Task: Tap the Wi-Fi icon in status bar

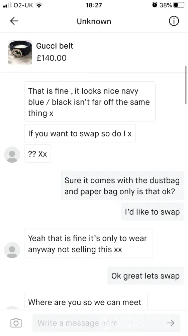Action: [x=38, y=5]
